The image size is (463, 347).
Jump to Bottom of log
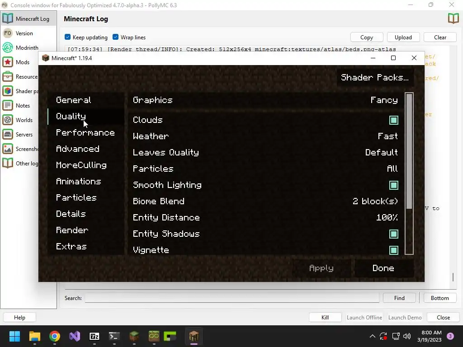click(x=439, y=298)
